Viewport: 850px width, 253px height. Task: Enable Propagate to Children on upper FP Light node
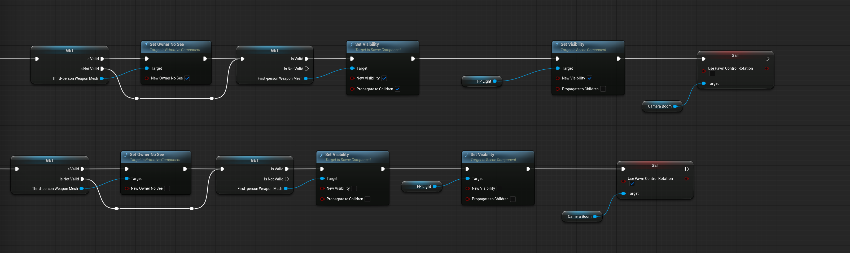[603, 89]
